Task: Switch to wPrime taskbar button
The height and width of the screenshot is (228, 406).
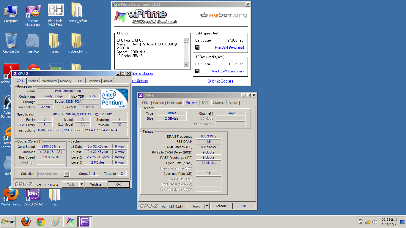Action: [x=70, y=222]
